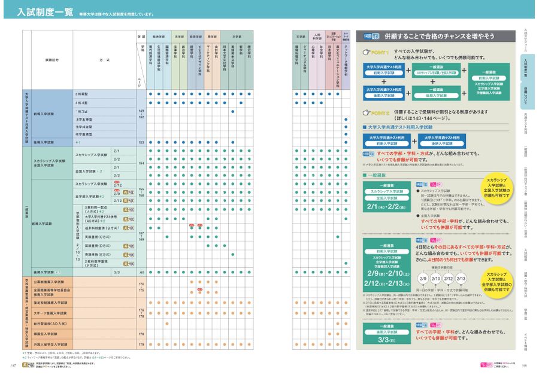The width and height of the screenshot is (539, 375).
Task: Select the 国語重視(D方式) row label
Action: click(x=98, y=246)
